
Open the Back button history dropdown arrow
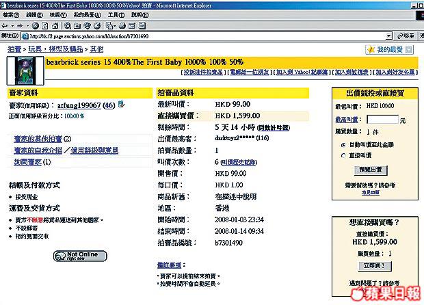(x=12, y=26)
